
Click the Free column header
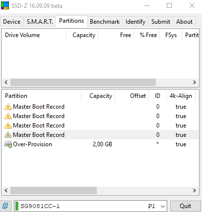coord(116,35)
